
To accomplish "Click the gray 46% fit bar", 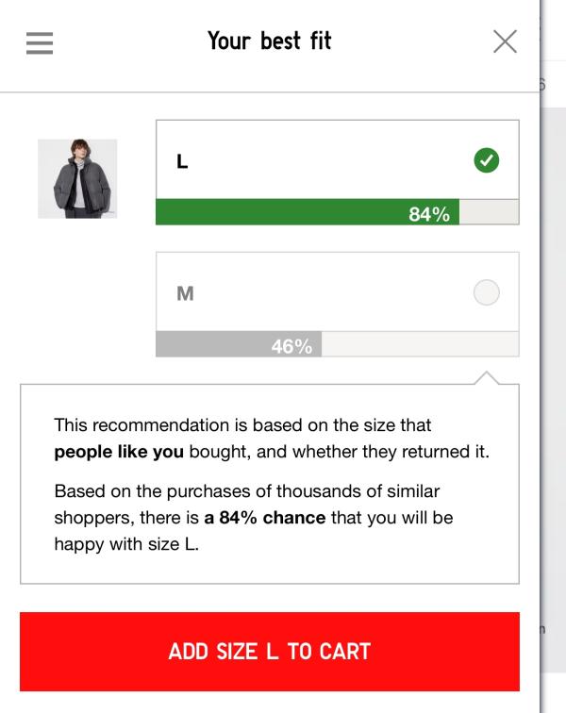I will click(x=239, y=344).
